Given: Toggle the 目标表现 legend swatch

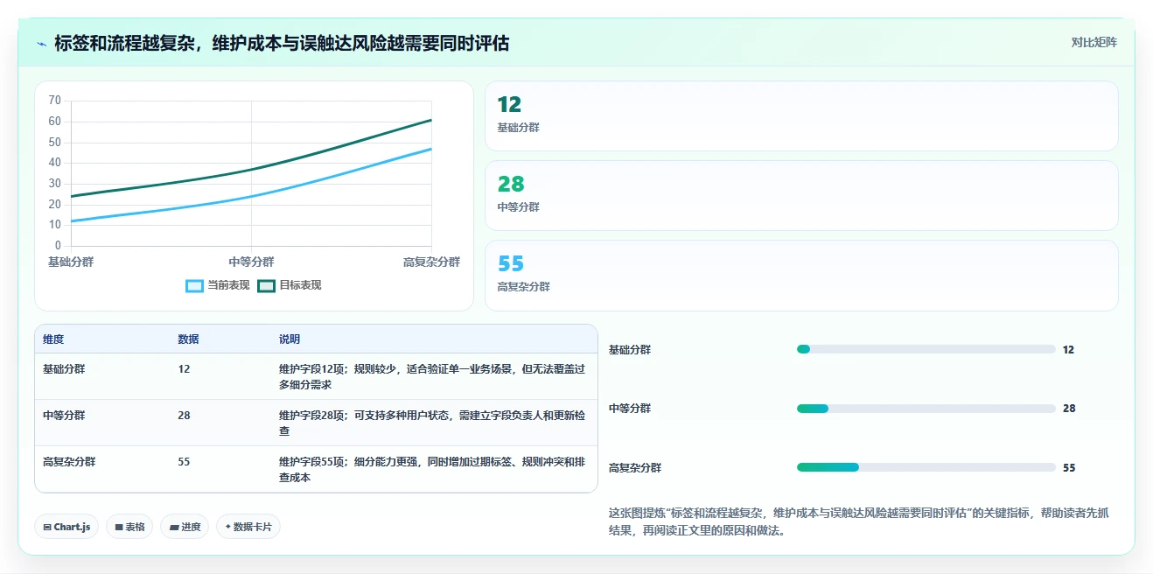Looking at the screenshot, I should click(266, 285).
